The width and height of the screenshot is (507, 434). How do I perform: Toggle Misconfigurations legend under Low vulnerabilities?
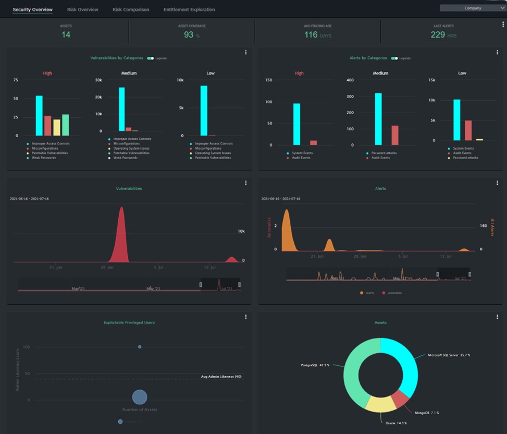205,149
